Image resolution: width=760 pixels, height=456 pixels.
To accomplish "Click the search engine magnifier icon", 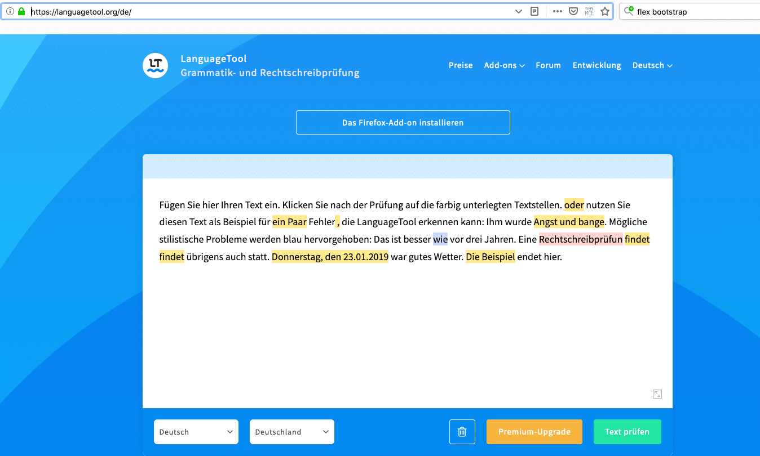I will tap(629, 11).
